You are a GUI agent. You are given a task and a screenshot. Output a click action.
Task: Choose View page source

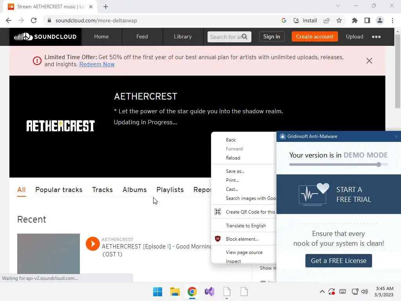click(x=244, y=252)
